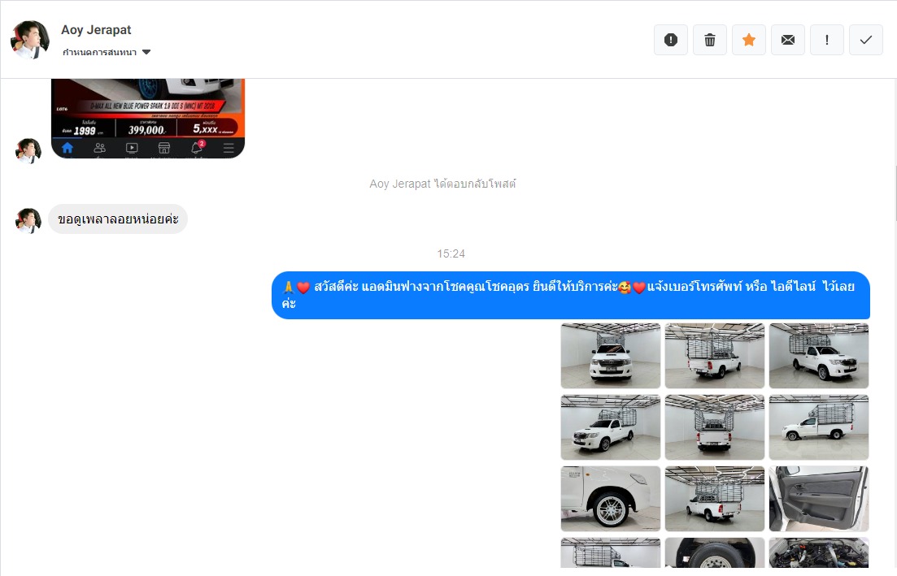The image size is (897, 576).
Task: Open the shared car ad screenshot image
Action: [x=147, y=119]
